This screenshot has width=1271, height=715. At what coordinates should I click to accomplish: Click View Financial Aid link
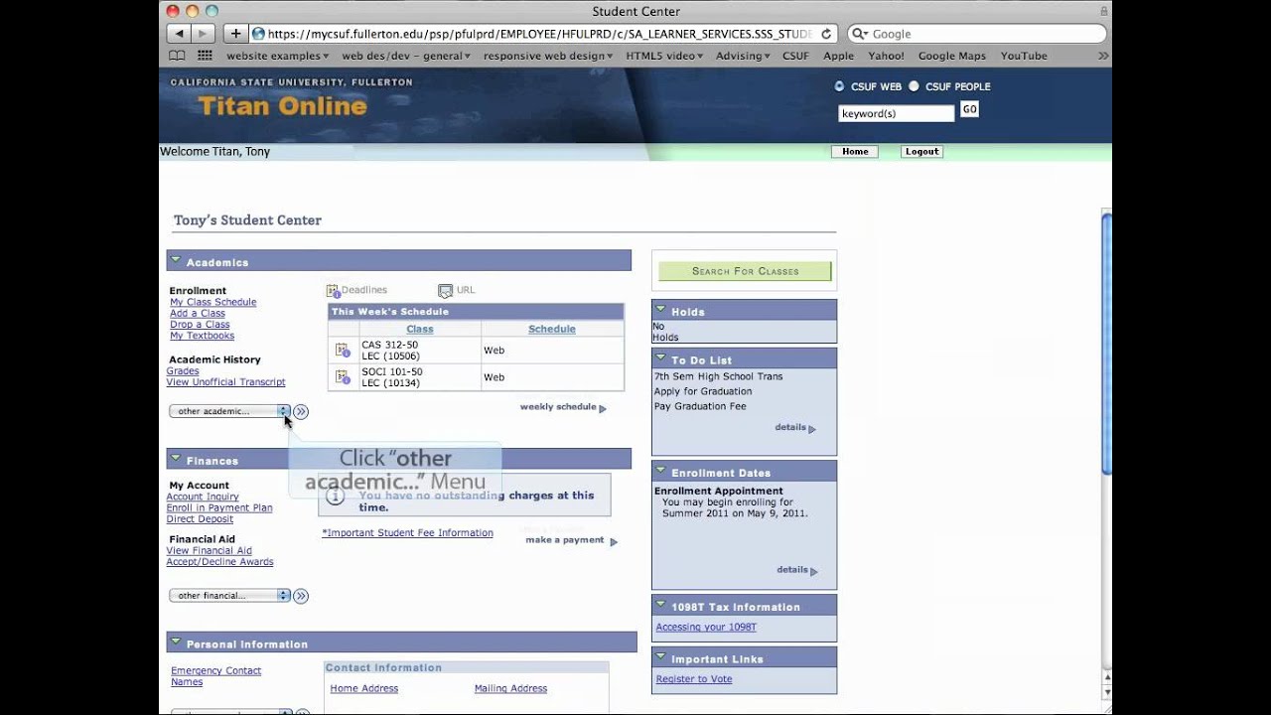[210, 550]
